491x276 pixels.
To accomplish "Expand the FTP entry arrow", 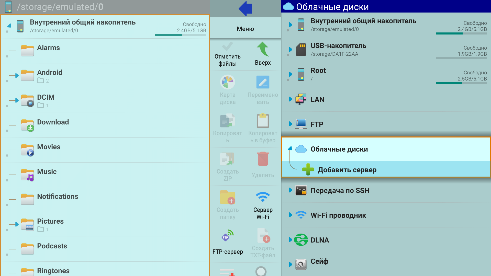I will pos(291,124).
